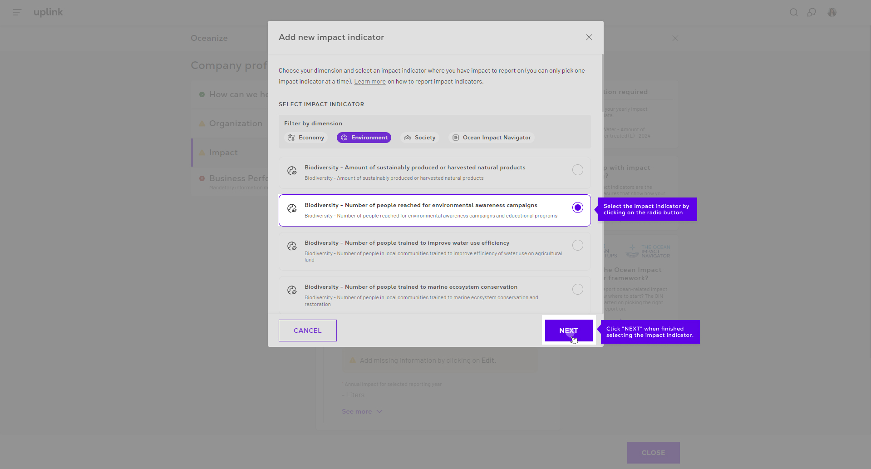Pick marine ecosystem conservation radio button
Viewport: 871px width, 469px height.
pos(577,289)
